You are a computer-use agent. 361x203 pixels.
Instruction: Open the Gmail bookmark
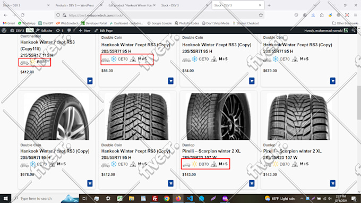(x=9, y=23)
